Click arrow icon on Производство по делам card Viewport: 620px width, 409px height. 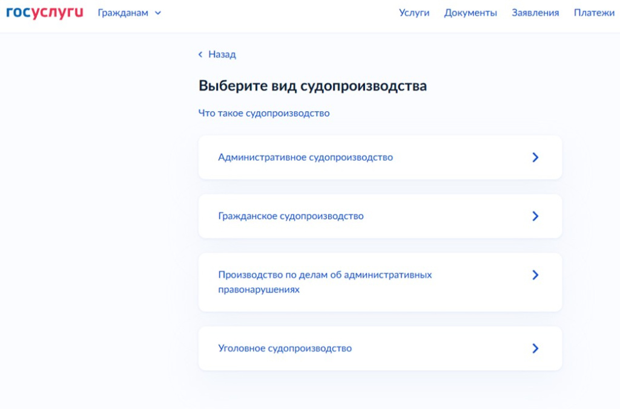(535, 275)
